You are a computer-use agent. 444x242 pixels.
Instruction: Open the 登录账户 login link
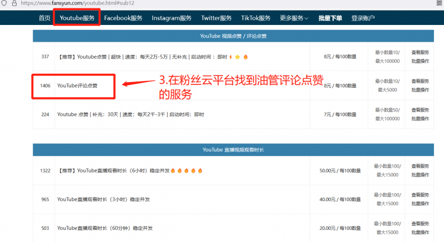tap(363, 18)
